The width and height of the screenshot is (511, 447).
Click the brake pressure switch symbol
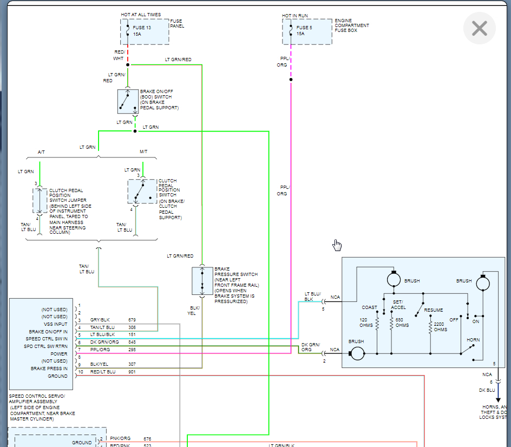[x=202, y=280]
